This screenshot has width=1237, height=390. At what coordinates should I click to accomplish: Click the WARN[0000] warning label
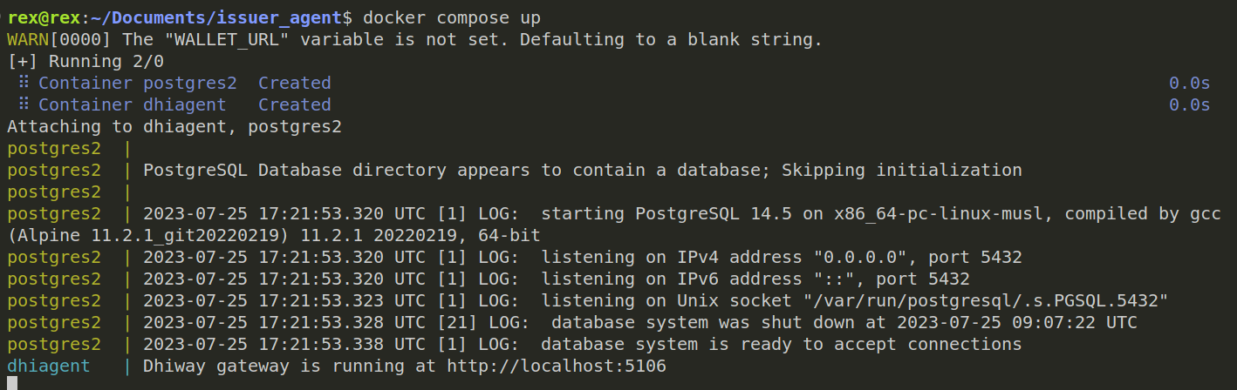(59, 40)
